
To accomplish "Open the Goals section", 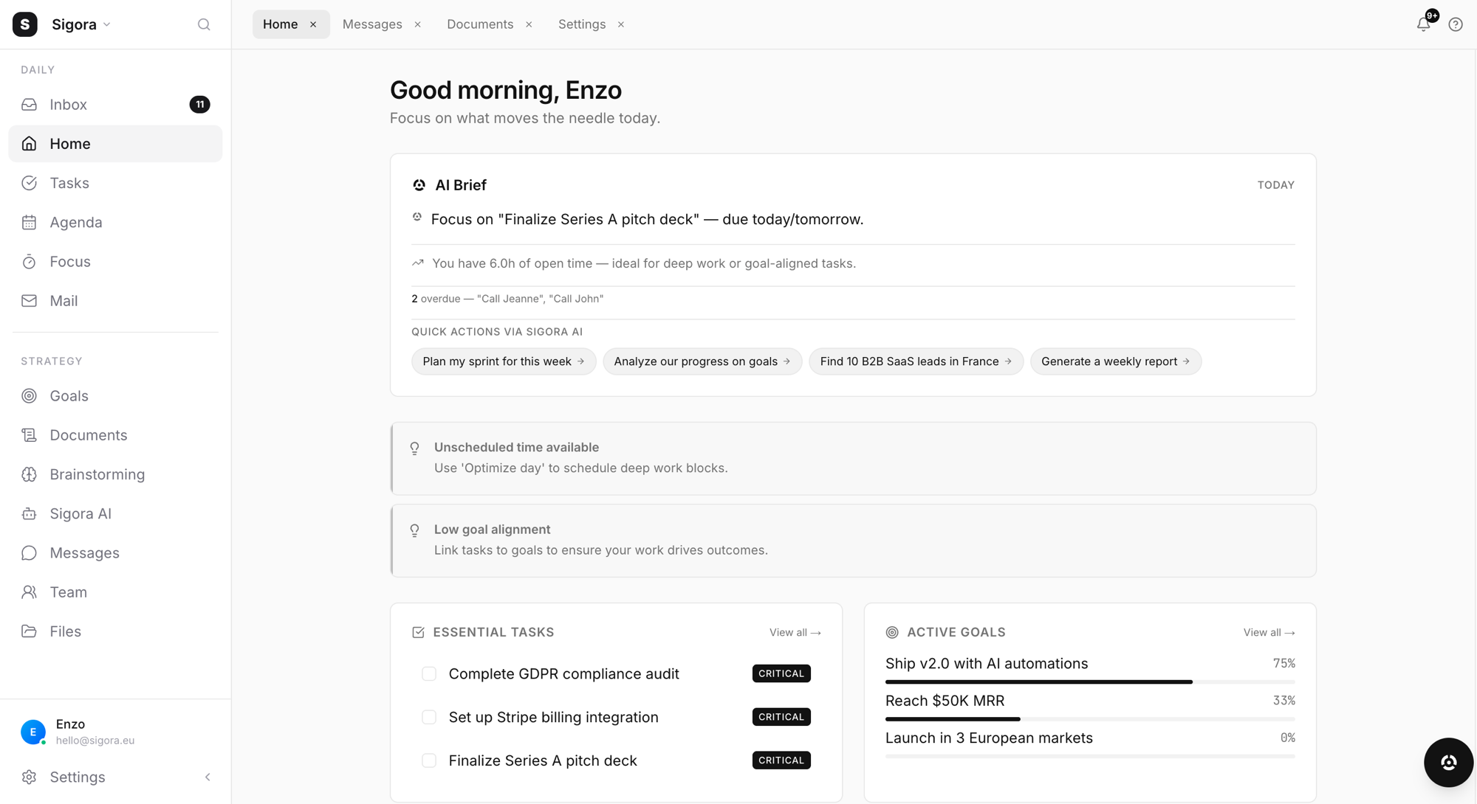I will point(68,395).
